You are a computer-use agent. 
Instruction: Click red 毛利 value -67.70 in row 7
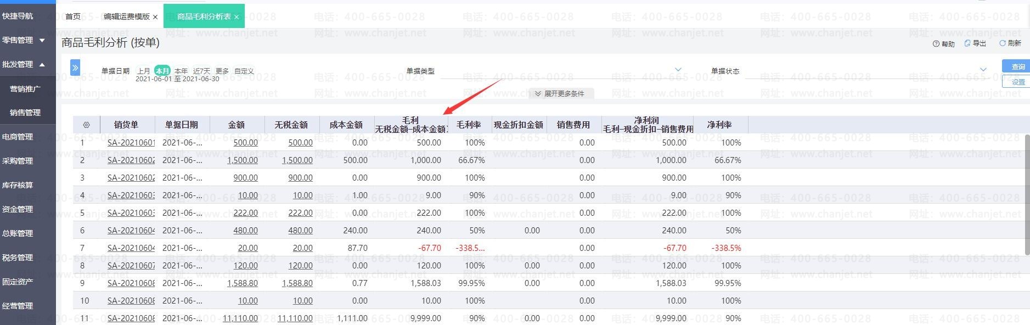[430, 248]
